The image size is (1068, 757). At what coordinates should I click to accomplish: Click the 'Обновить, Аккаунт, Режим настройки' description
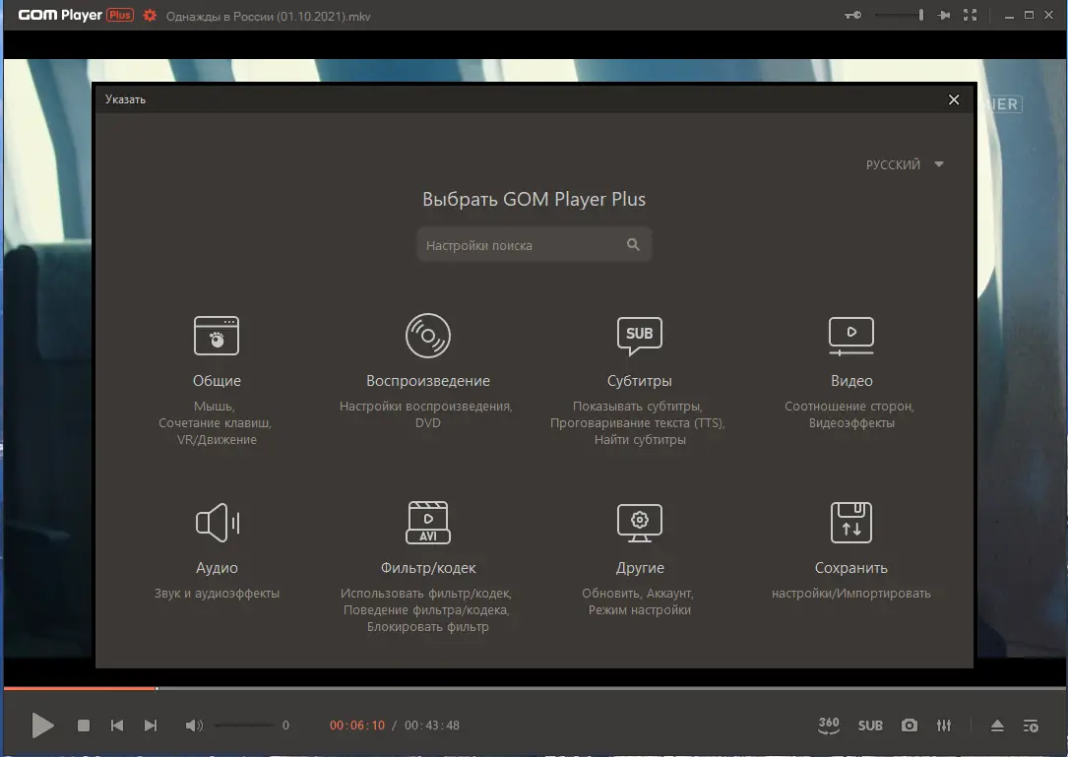click(639, 601)
